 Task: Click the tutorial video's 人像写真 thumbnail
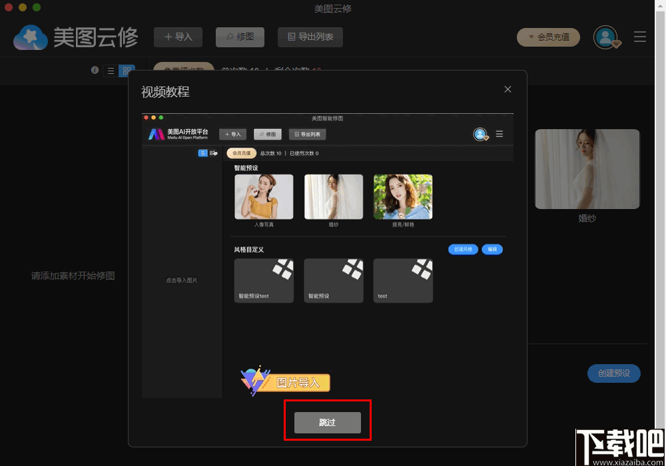coord(264,197)
